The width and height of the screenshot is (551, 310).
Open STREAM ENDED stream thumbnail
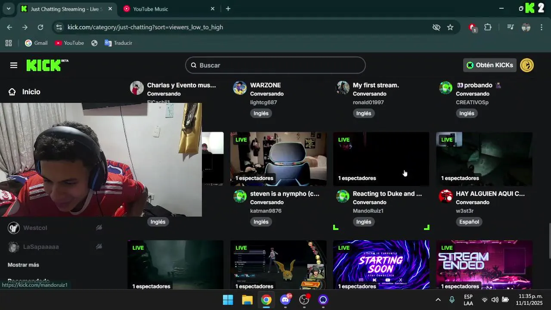click(x=484, y=265)
